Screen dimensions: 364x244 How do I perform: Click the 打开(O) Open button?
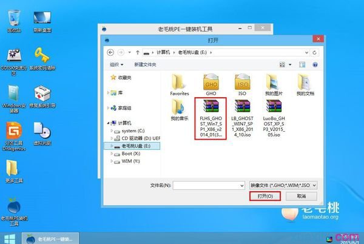coord(265,196)
